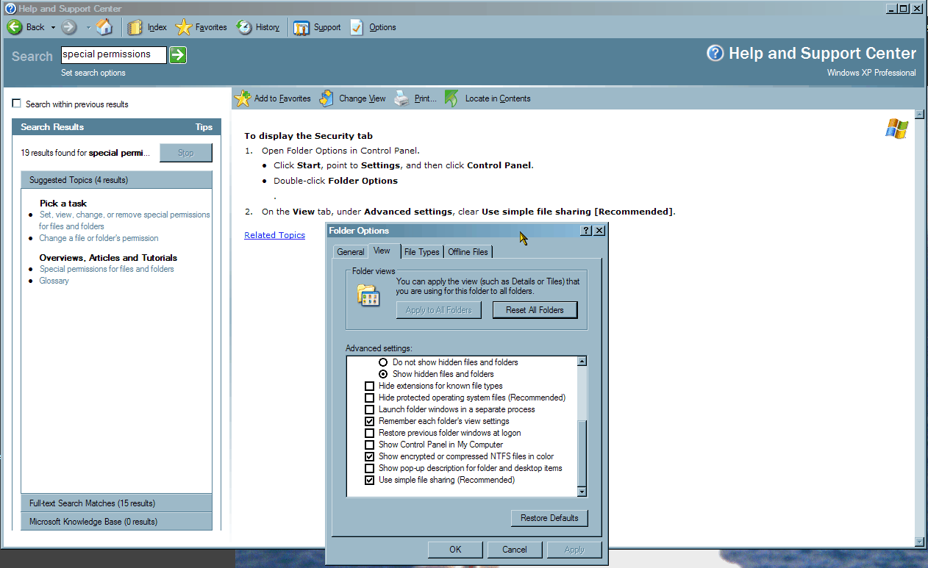Viewport: 928px width, 568px height.
Task: Start search with green arrow button
Action: coord(178,54)
